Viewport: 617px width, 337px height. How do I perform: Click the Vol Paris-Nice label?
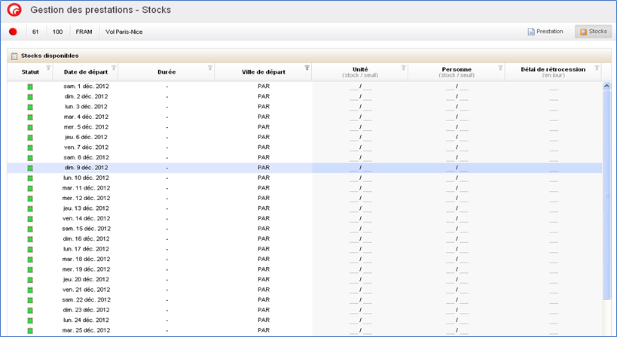coord(124,32)
